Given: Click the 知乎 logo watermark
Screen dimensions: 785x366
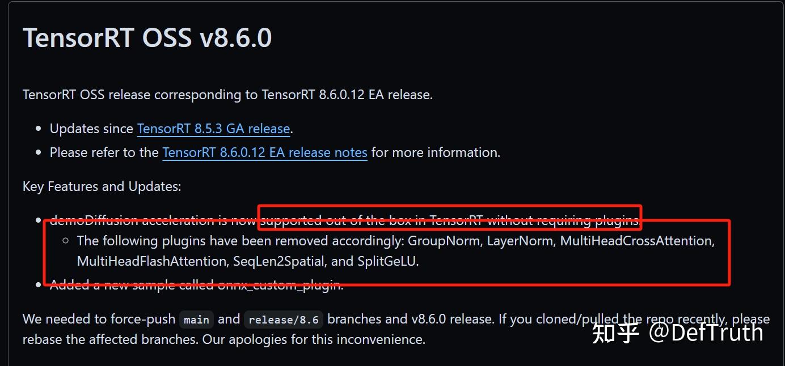Looking at the screenshot, I should click(616, 333).
